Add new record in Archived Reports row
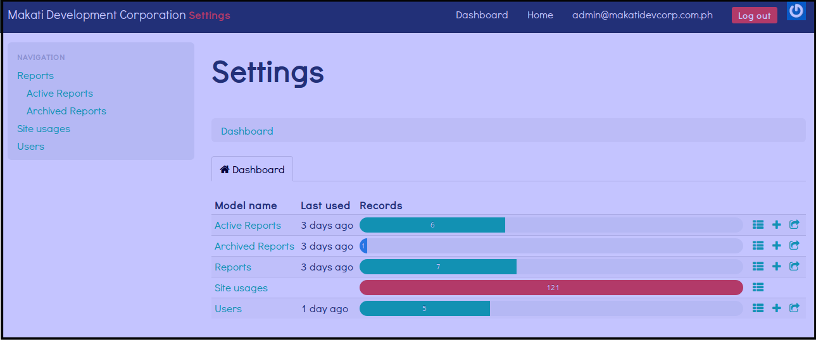Viewport: 816px width, 340px height. (x=777, y=245)
